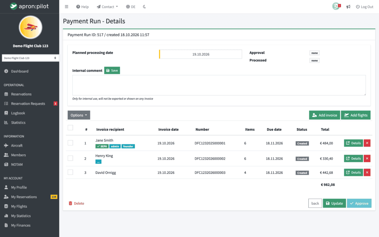Image resolution: width=379 pixels, height=237 pixels.
Task: Open Statistics under Operational
Action: [18, 123]
